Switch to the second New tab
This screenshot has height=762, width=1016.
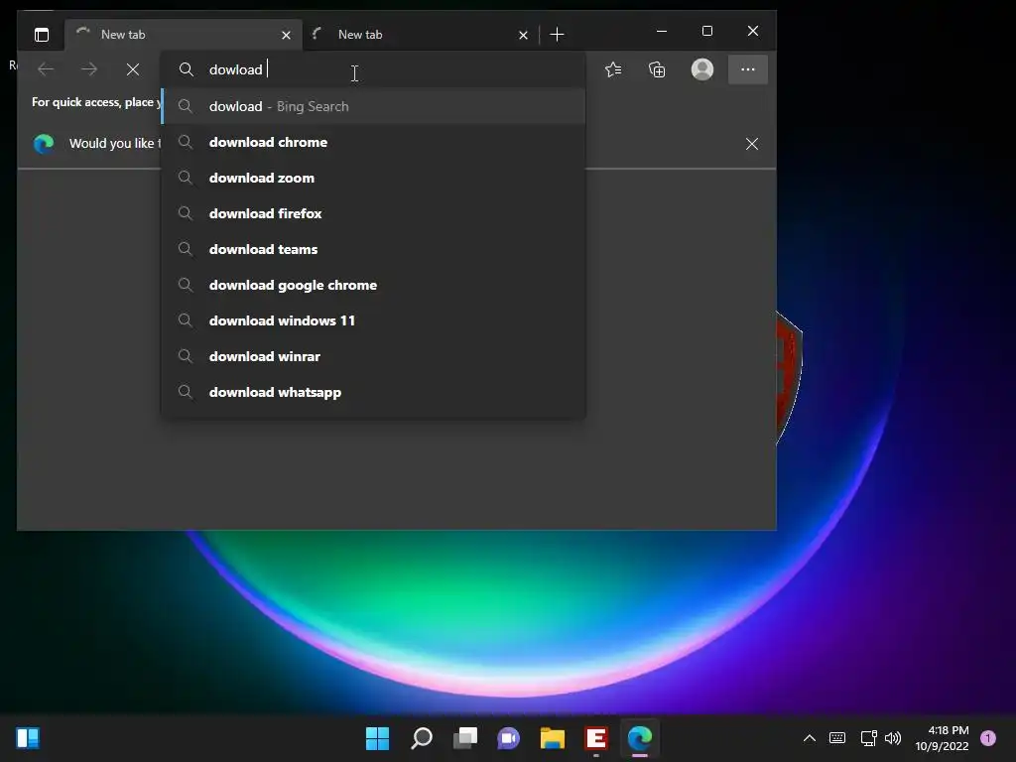coord(420,35)
